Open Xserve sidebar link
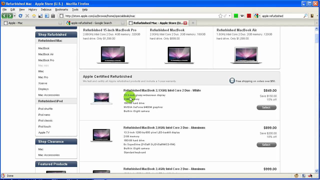 point(42,83)
